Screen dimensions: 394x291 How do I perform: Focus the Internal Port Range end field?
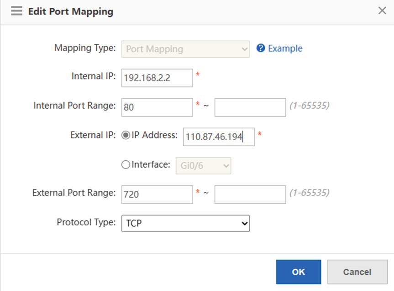click(x=250, y=107)
